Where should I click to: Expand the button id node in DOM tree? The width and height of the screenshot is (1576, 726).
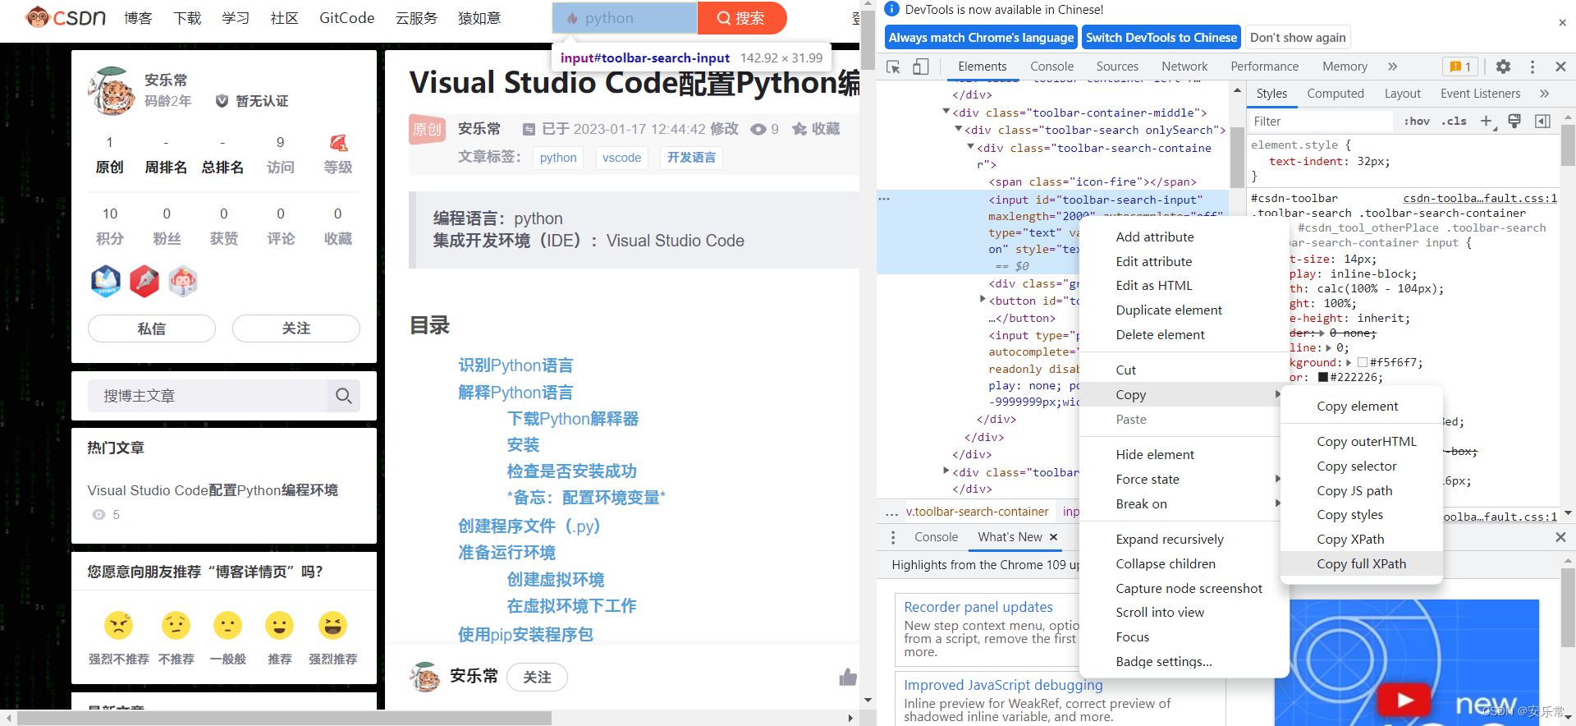pos(983,300)
